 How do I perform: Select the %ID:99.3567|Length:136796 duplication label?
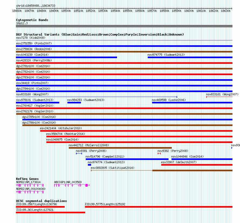coord(36,204)
